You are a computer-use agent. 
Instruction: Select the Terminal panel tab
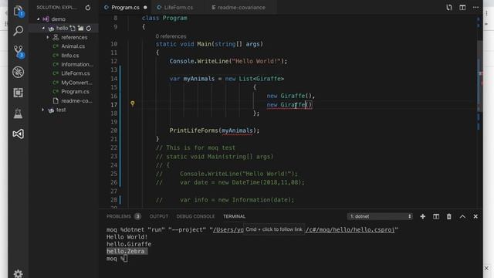[234, 216]
